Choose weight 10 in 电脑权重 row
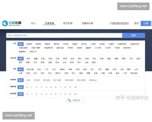The width and height of the screenshot is (152, 122). (x=75, y=87)
